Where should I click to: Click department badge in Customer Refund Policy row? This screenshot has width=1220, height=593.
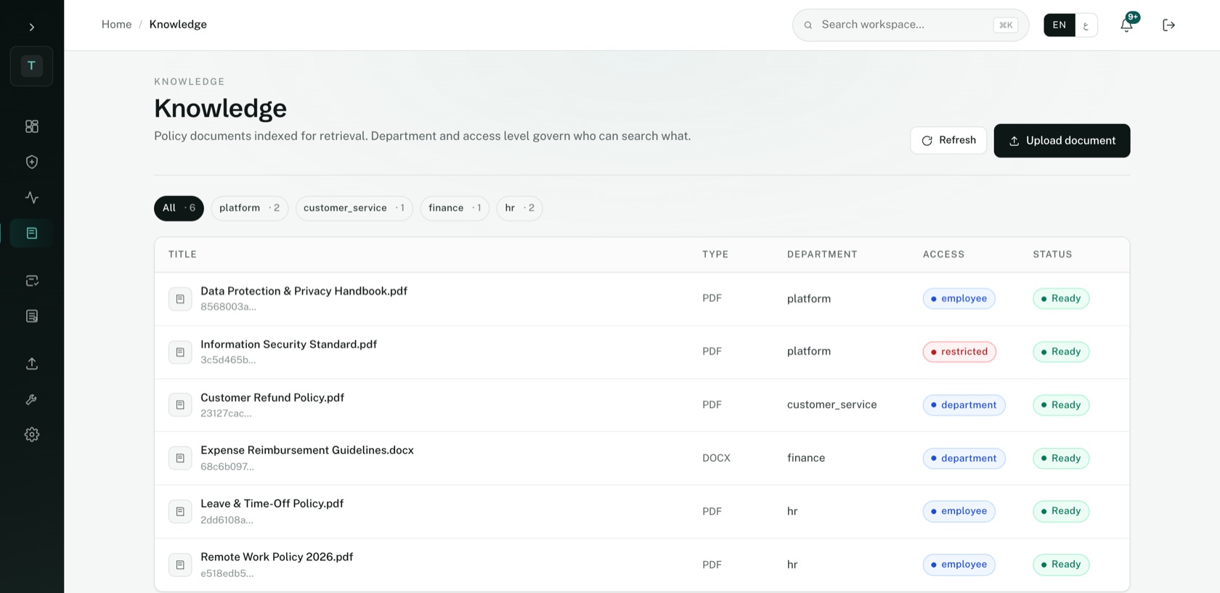coord(964,405)
